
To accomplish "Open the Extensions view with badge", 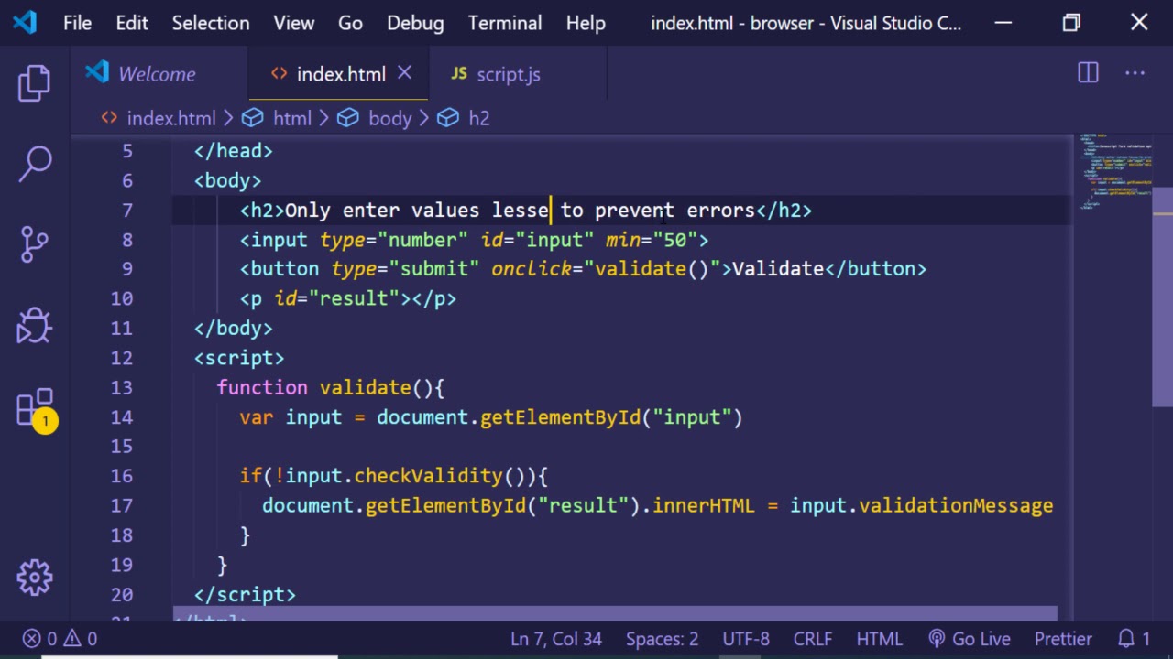I will coord(35,407).
